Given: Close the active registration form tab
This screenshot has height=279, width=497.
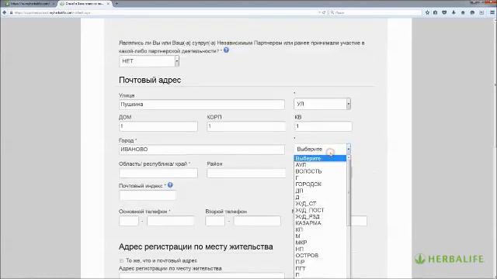Looking at the screenshot, I should pyautogui.click(x=108, y=3).
